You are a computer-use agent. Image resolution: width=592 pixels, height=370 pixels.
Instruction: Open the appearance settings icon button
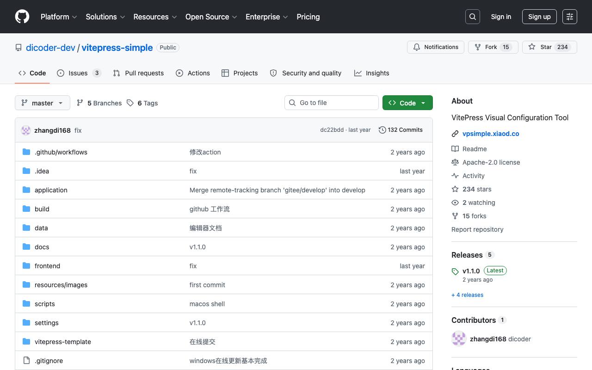pos(570,17)
